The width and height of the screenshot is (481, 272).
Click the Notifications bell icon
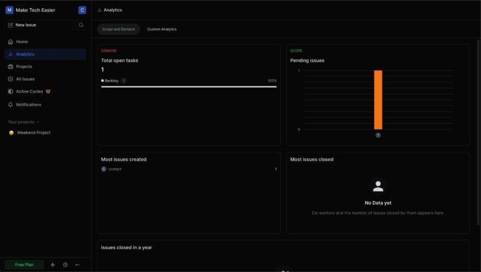[10, 104]
